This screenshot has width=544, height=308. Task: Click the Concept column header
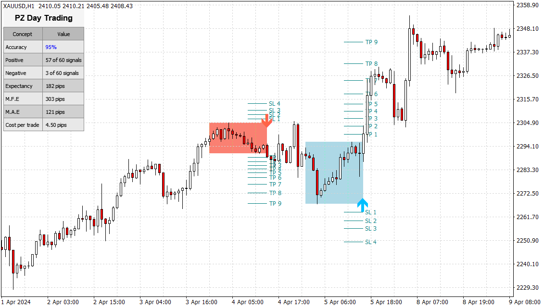click(x=23, y=34)
